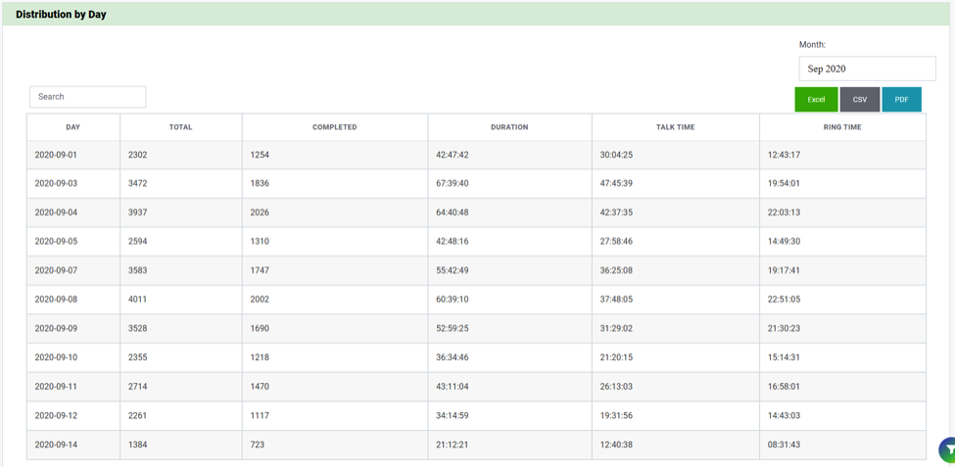Select the duration cell 67:39:40

[x=453, y=183]
